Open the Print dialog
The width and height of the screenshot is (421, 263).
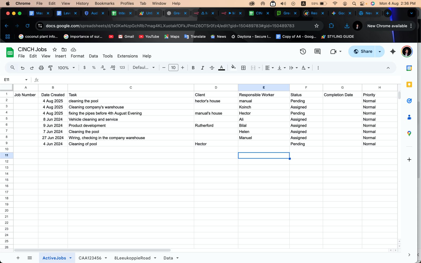click(x=41, y=68)
